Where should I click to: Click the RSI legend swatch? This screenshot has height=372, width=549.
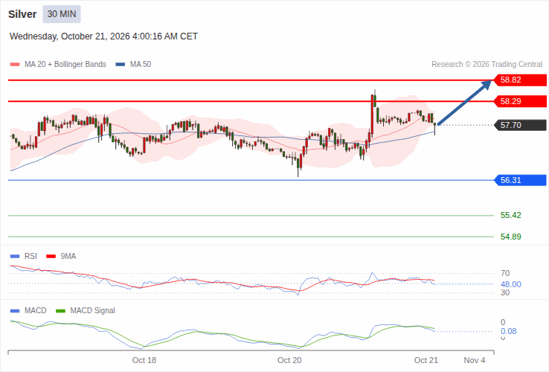(x=15, y=257)
